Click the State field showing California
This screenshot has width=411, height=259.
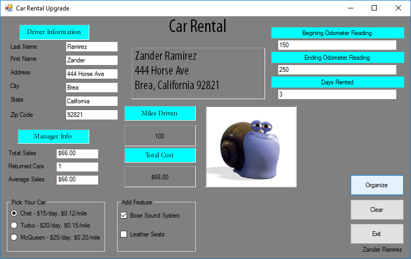(x=92, y=101)
